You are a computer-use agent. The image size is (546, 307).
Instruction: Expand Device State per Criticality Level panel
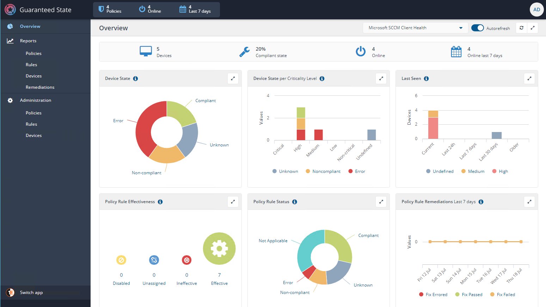pyautogui.click(x=381, y=79)
